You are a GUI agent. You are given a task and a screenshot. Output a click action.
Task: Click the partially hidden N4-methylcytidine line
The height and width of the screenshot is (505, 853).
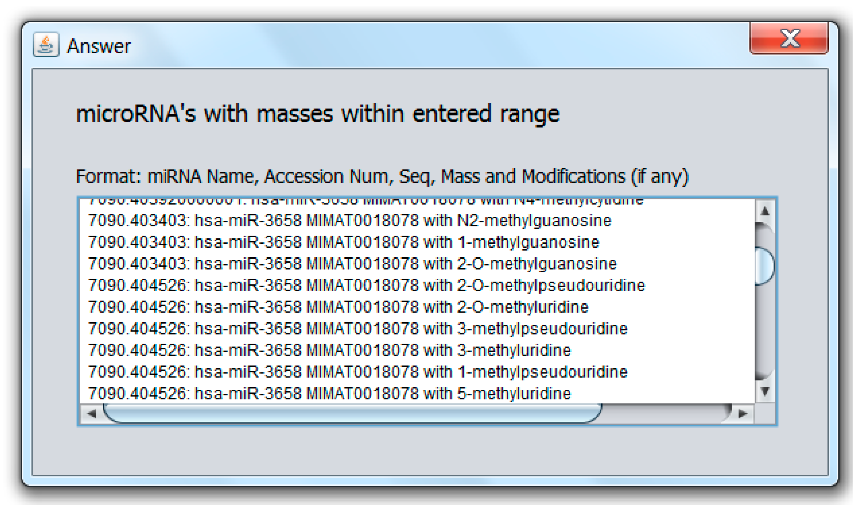pos(366,202)
